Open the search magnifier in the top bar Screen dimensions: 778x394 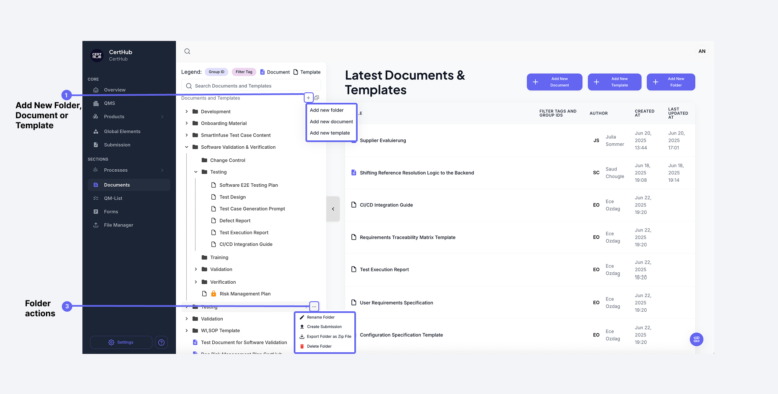tap(187, 51)
